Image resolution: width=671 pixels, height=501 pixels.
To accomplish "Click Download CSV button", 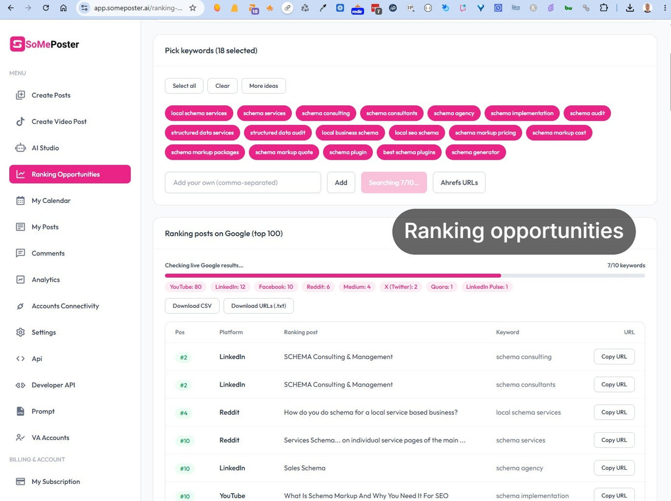I will pyautogui.click(x=192, y=306).
